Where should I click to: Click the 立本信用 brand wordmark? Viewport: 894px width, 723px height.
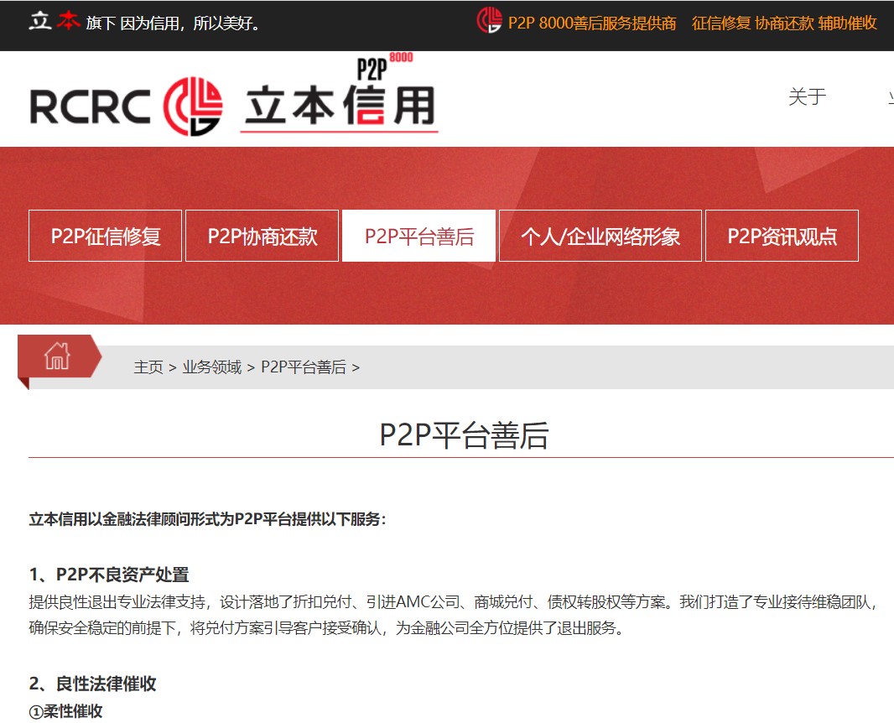tap(339, 107)
